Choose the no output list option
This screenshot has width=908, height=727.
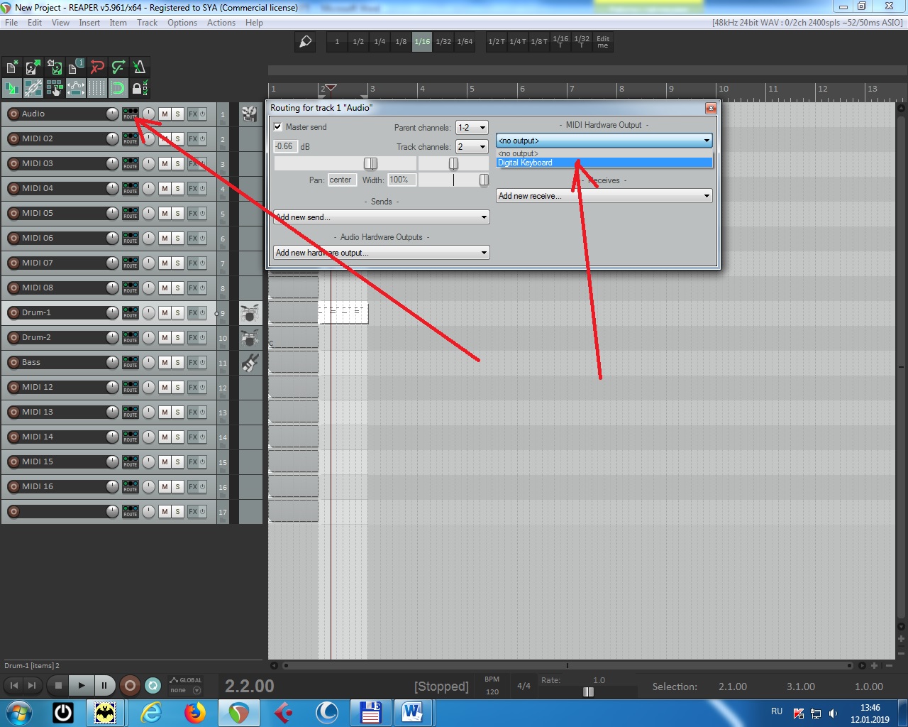[x=604, y=153]
